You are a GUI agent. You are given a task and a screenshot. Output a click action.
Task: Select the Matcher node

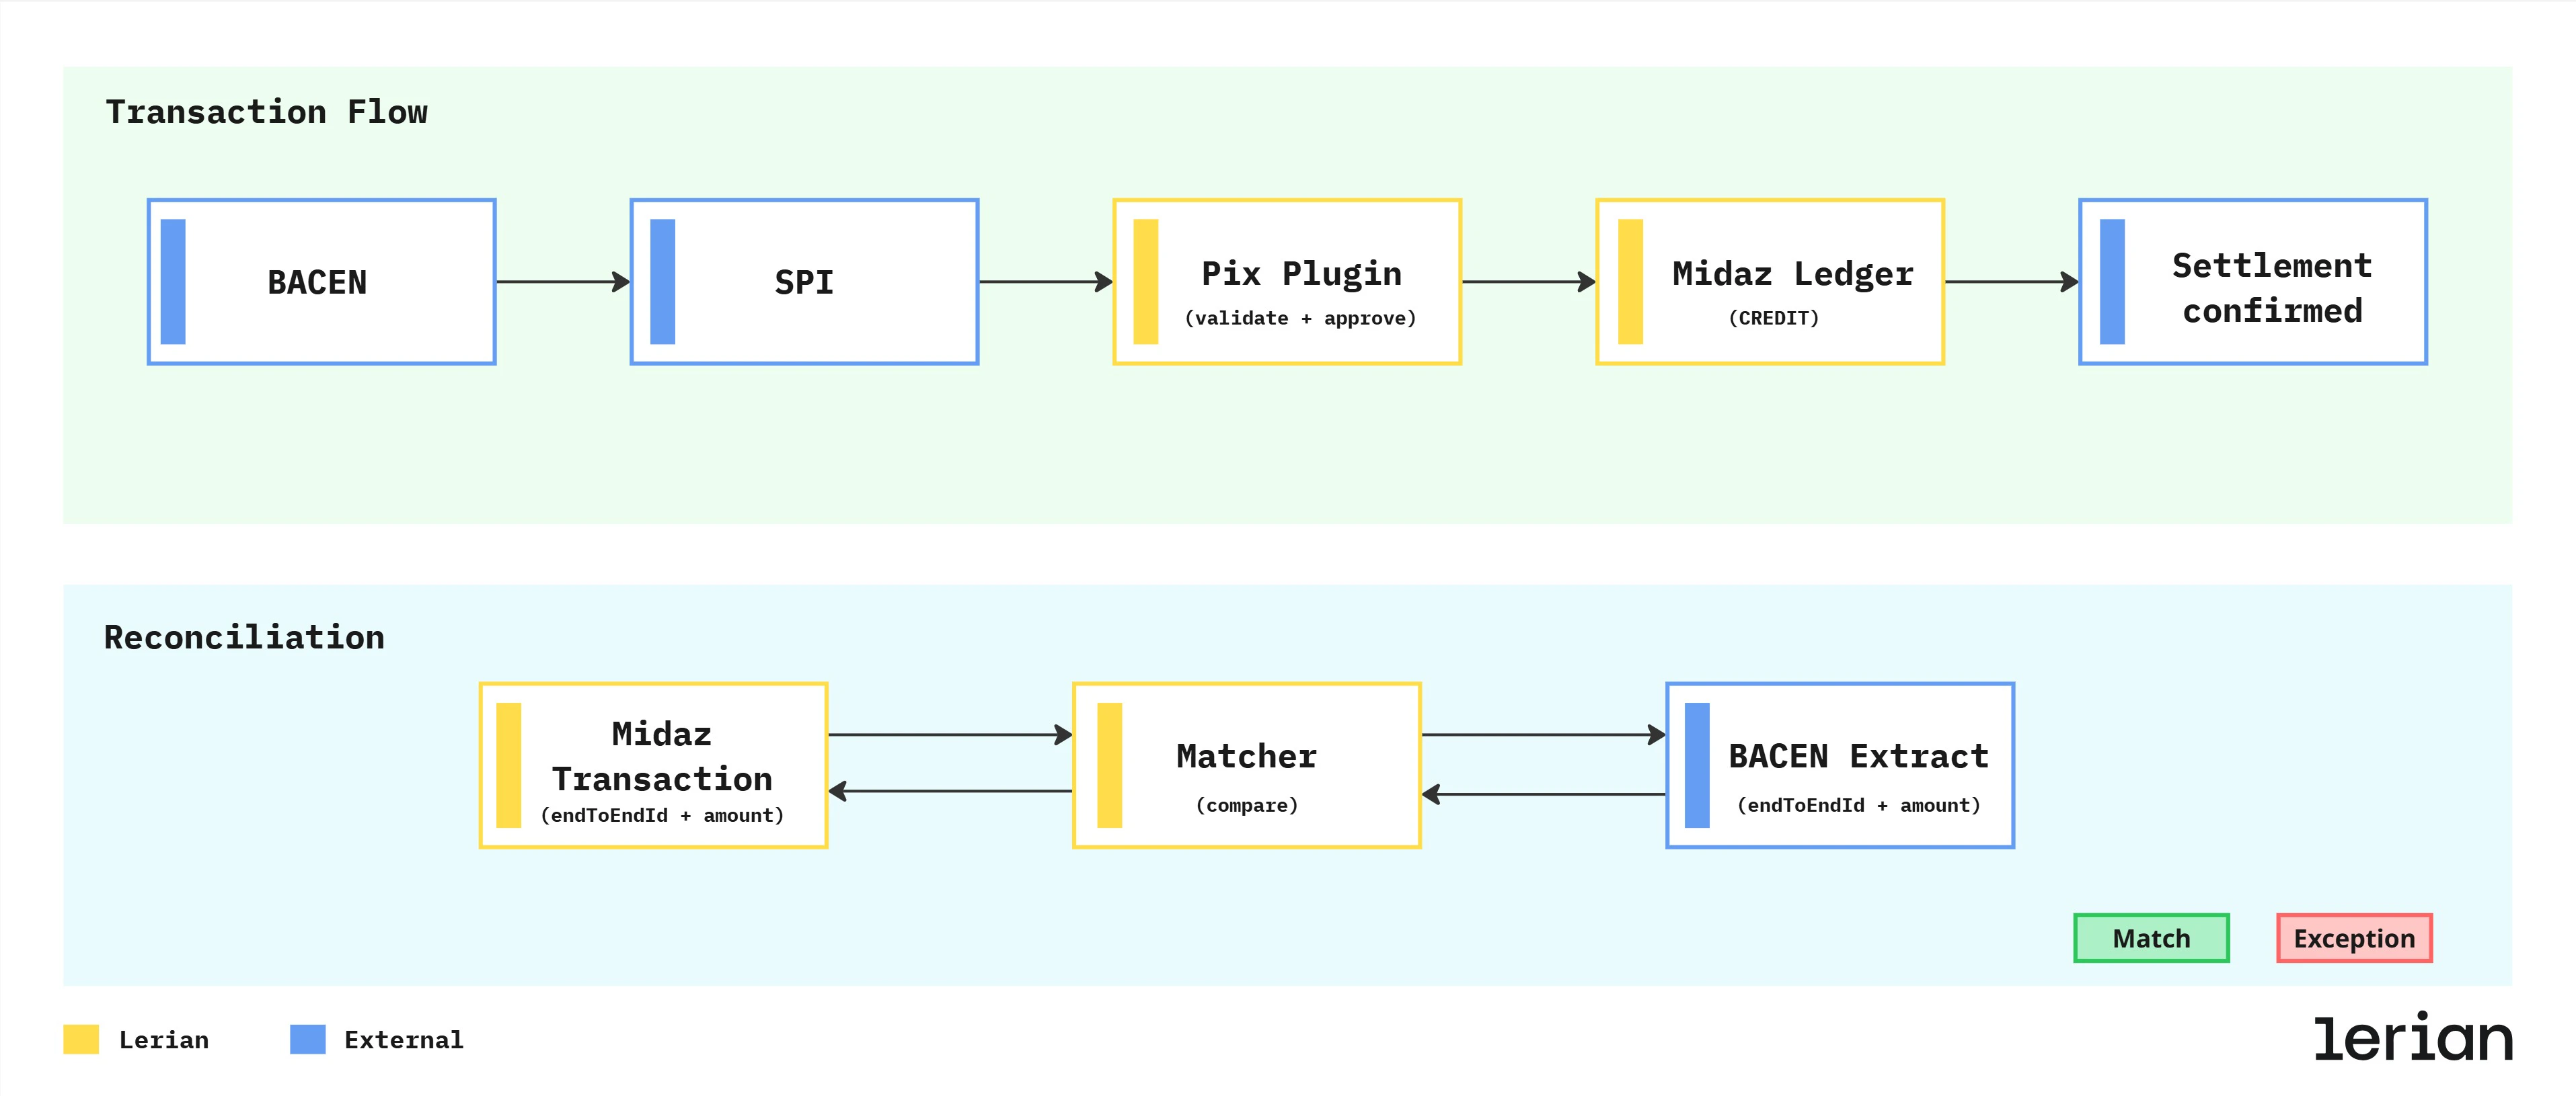point(1247,765)
